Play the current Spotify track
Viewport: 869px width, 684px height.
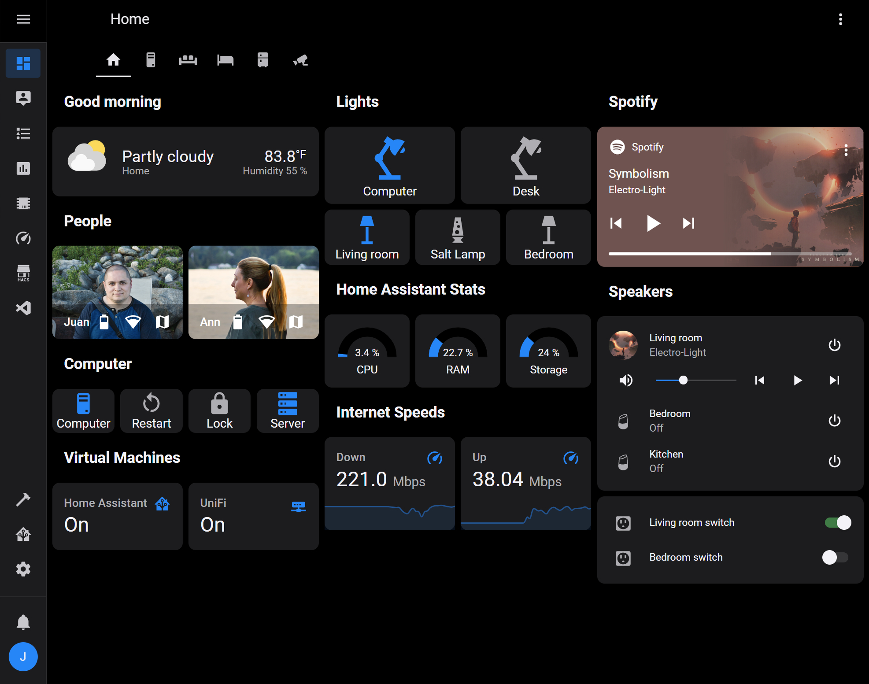pos(652,223)
